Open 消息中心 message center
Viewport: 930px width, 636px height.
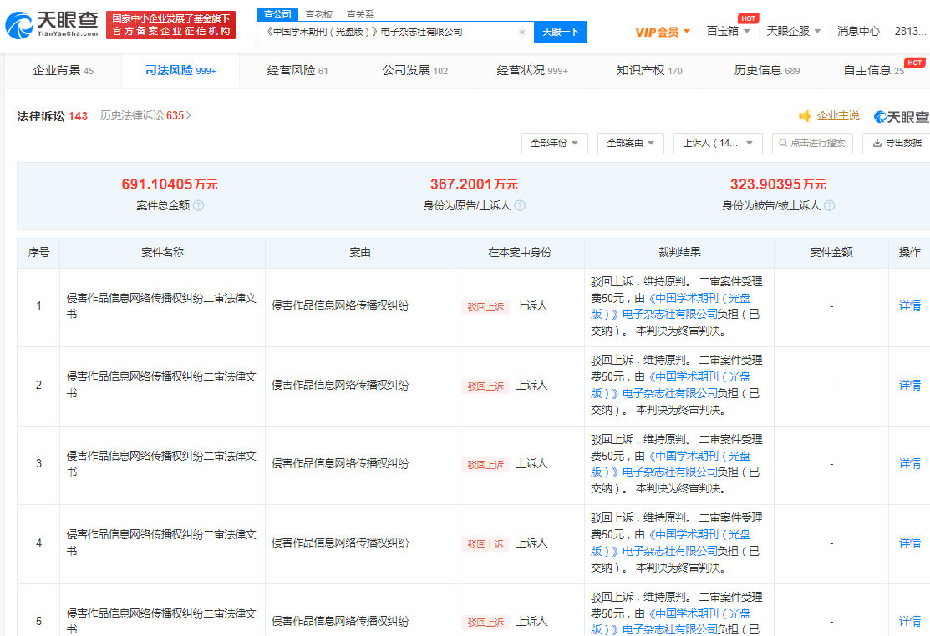[x=858, y=31]
